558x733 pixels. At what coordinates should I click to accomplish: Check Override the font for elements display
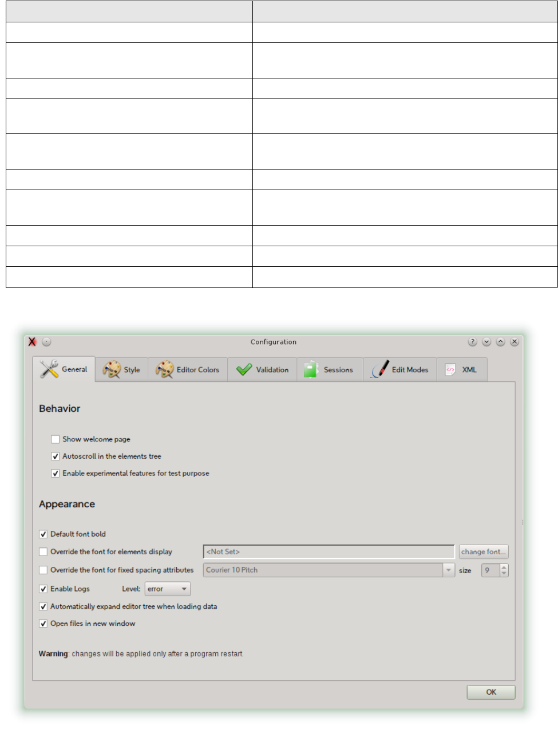[43, 552]
